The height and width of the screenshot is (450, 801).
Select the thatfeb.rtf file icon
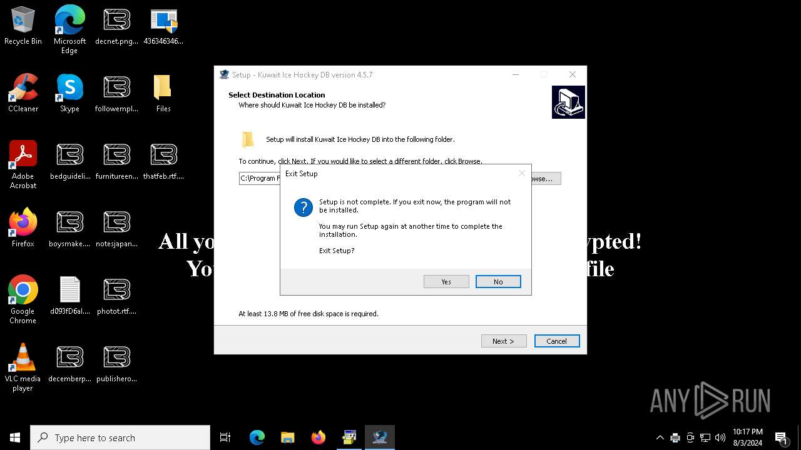tap(163, 161)
